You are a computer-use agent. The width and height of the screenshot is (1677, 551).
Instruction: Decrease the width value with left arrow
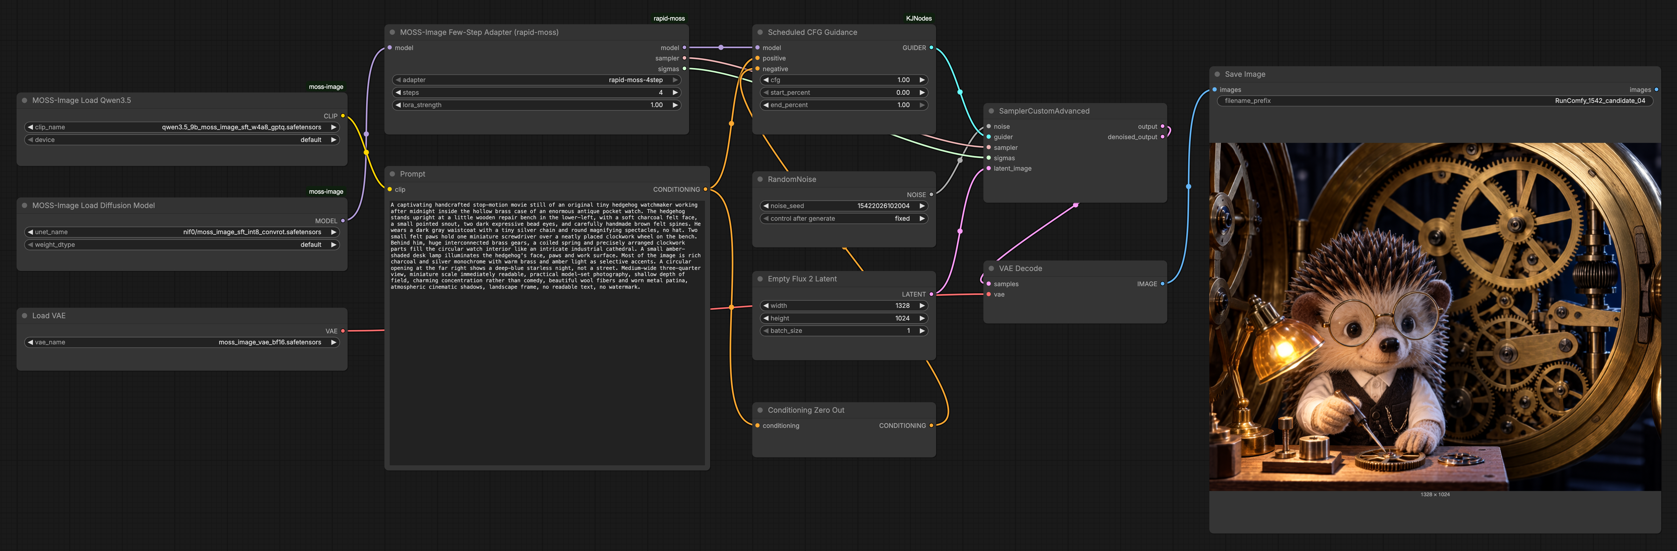[766, 306]
